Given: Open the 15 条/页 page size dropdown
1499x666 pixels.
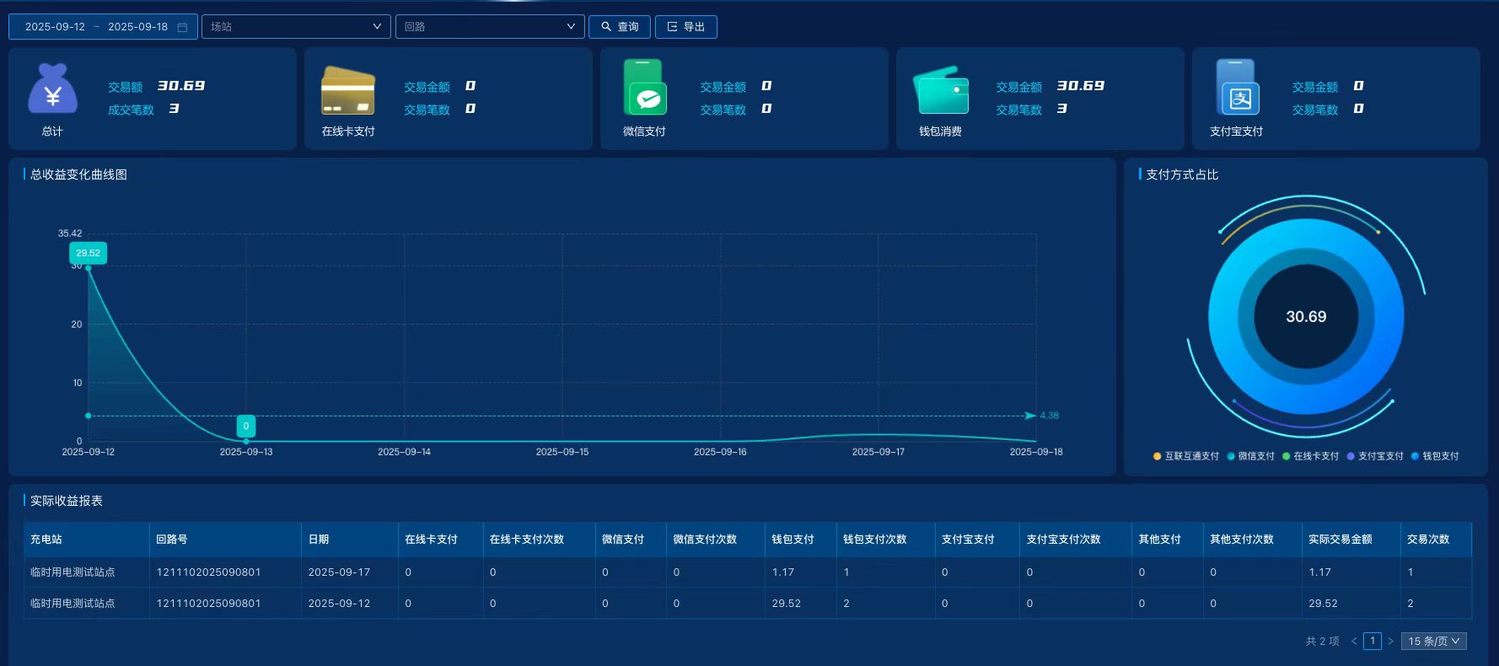Looking at the screenshot, I should [x=1434, y=642].
